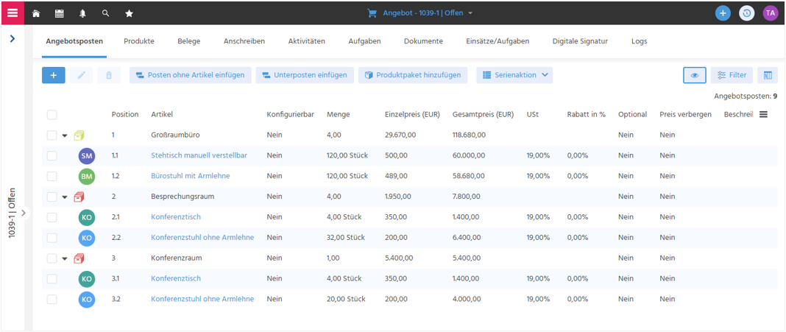Click the Besprechungsraum package icon
The height and width of the screenshot is (332, 786).
point(79,197)
